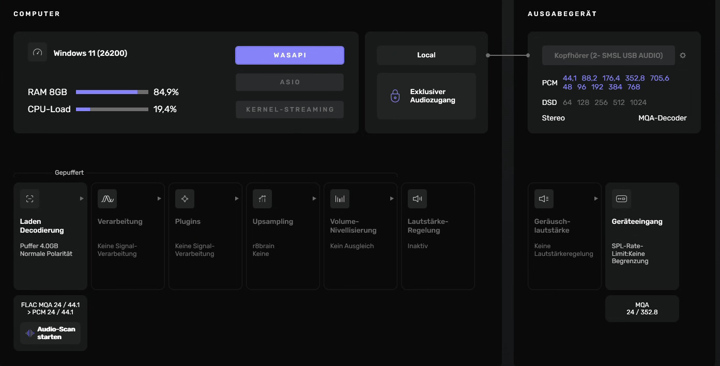
Task: Expand arrow on Verarbeitung card
Action: (x=159, y=199)
